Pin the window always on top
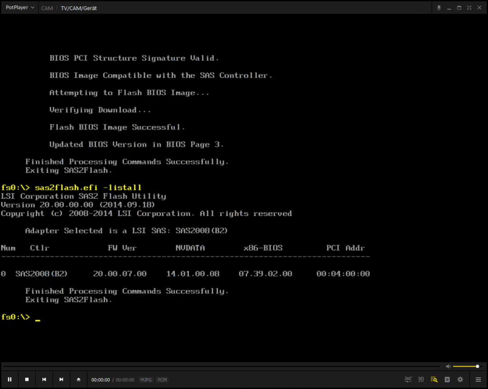This screenshot has height=389, width=488. [439, 8]
